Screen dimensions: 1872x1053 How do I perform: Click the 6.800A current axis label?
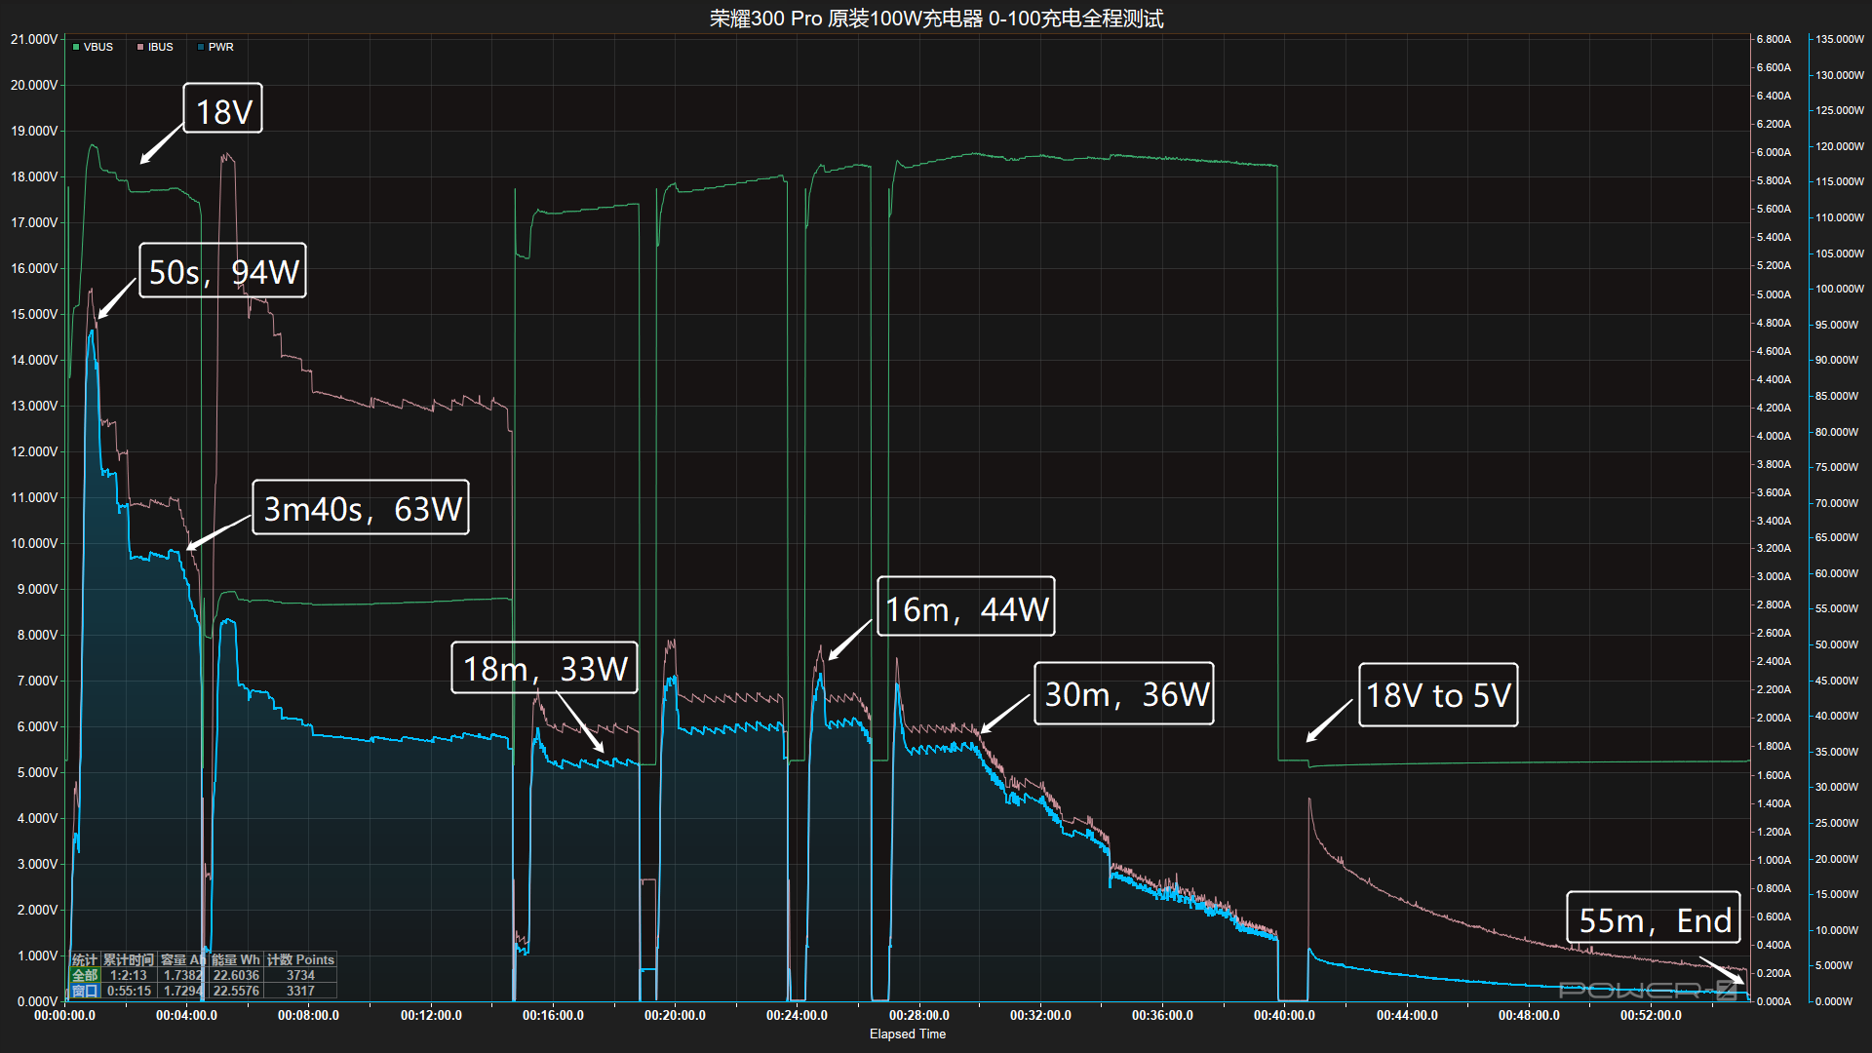1774,39
